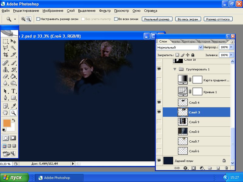Click the orange foreground color swatch
The image size is (243, 182).
coord(7,123)
